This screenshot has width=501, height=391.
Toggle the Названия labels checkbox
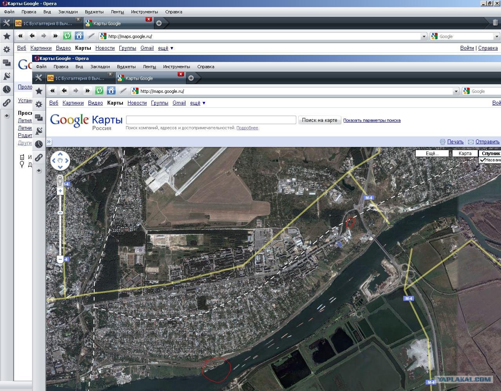click(483, 160)
